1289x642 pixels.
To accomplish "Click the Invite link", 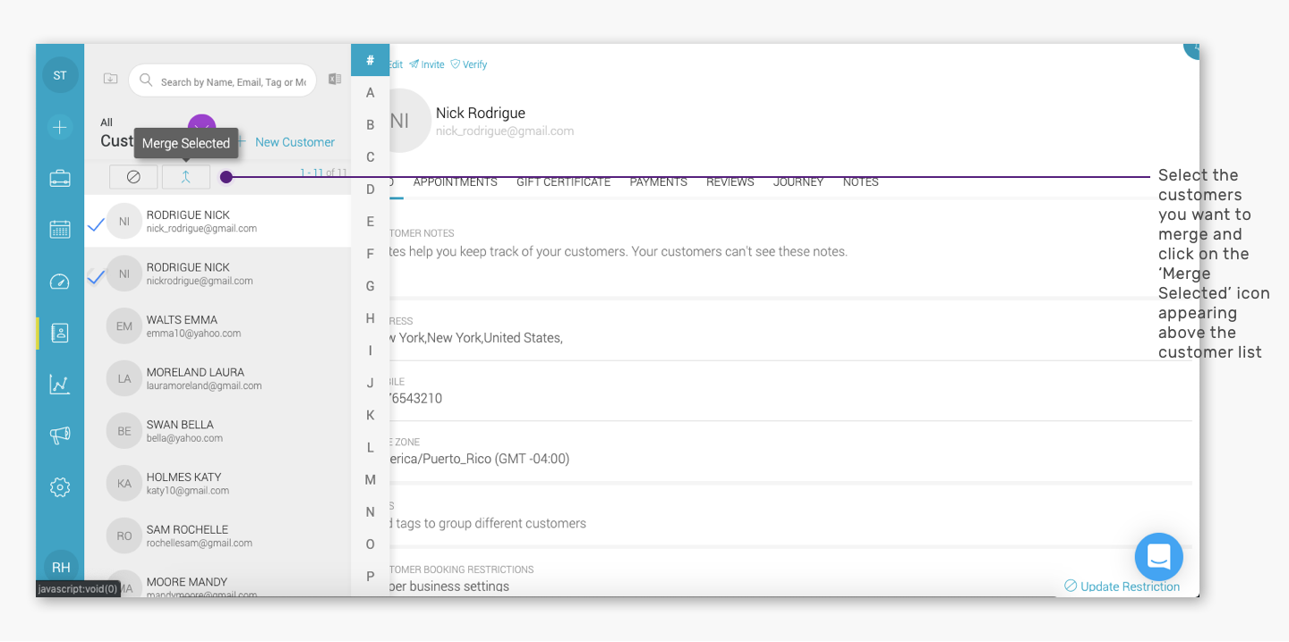I will click(x=427, y=64).
